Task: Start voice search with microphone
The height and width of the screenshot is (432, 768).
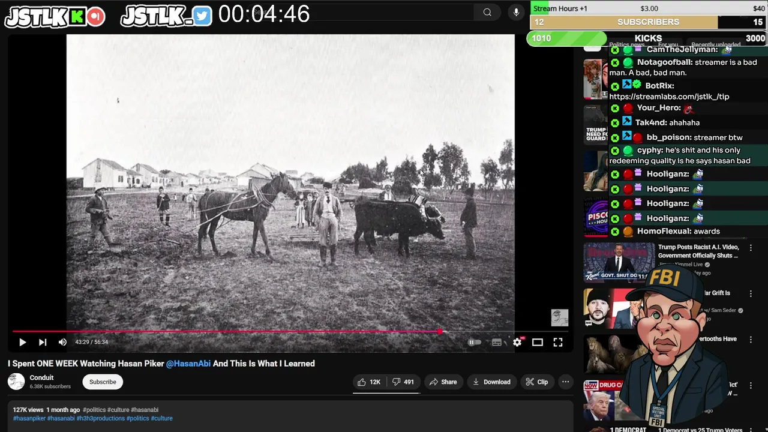Action: point(516,12)
